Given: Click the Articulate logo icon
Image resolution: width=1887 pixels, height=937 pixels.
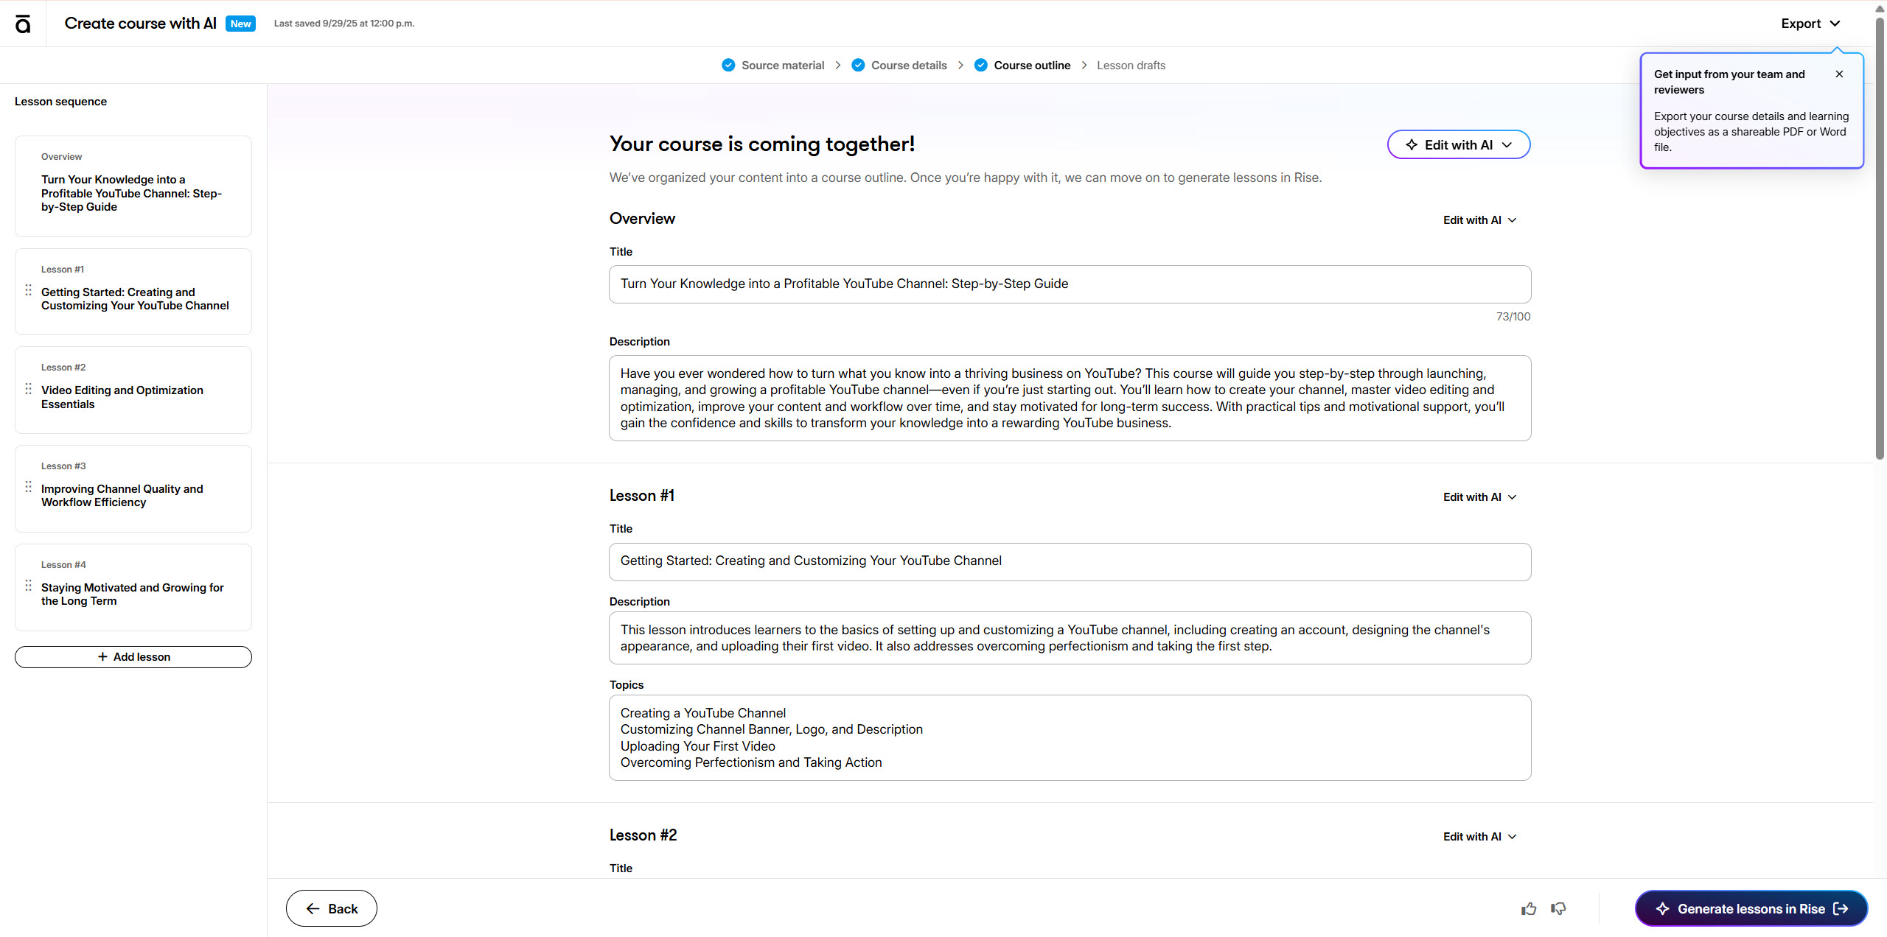Looking at the screenshot, I should pos(23,24).
